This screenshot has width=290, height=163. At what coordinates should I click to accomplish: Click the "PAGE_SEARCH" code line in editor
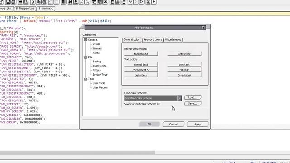pos(31,46)
